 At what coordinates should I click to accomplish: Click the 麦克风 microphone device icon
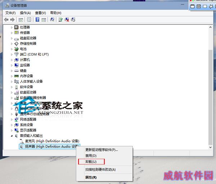coord(22,141)
